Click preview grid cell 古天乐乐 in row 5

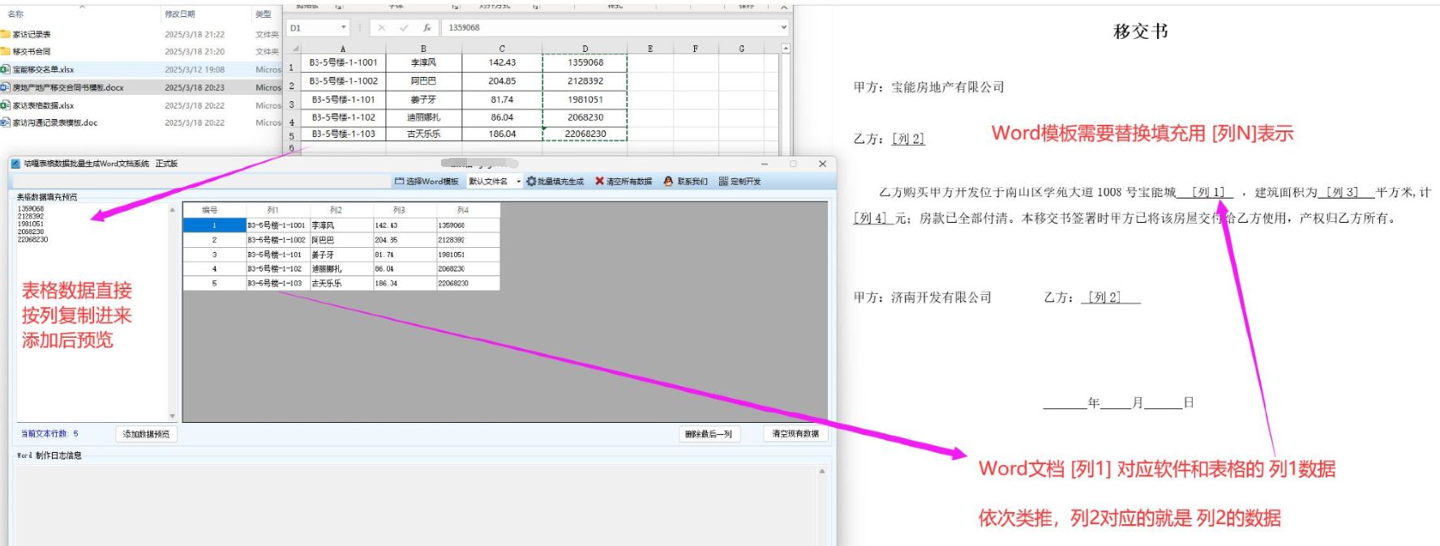point(341,284)
